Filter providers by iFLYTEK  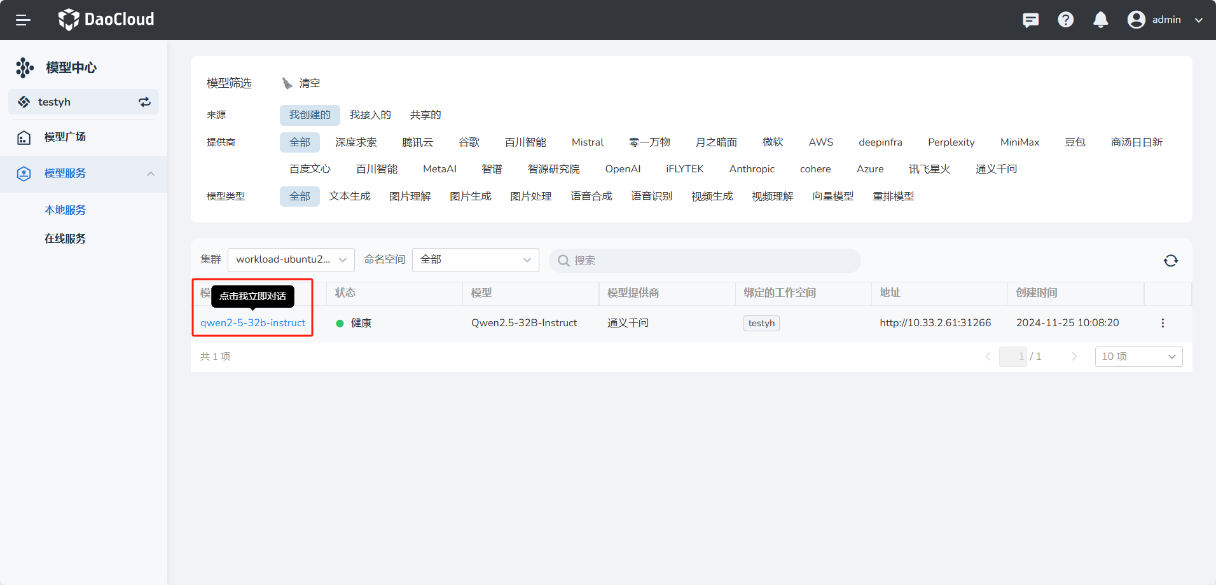tap(685, 169)
